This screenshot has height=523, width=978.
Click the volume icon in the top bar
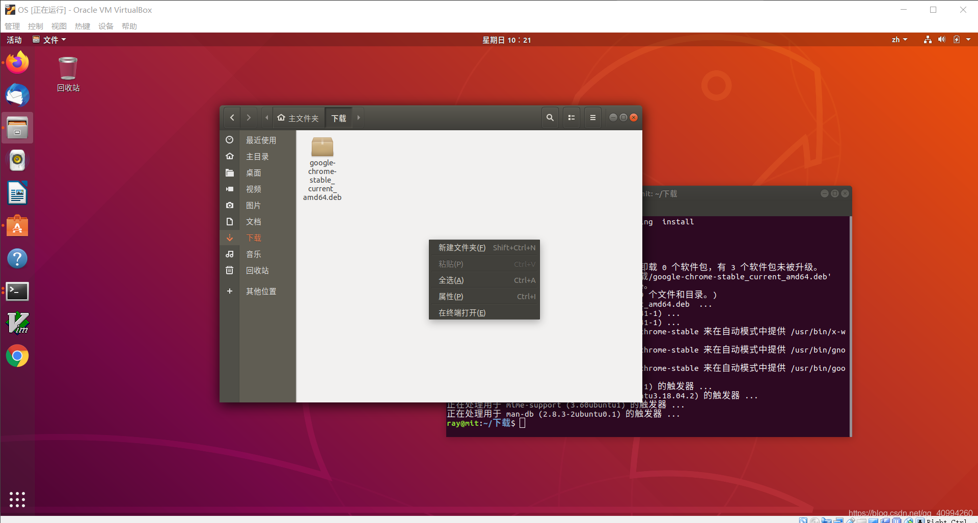(x=942, y=40)
